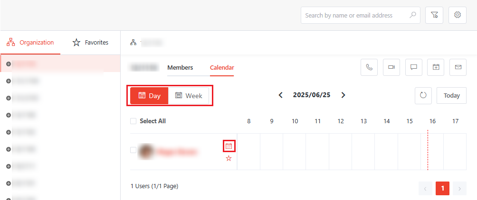Tick the checkbox beside the user row
Screen dimensions: 477x200
point(133,150)
